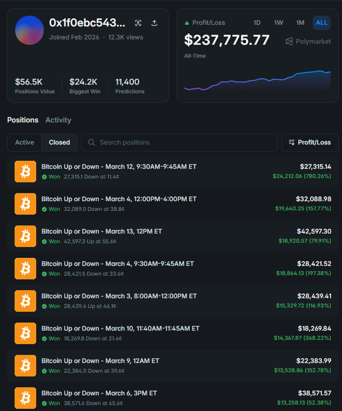
Task: Click the All-Time label
Action: point(195,56)
